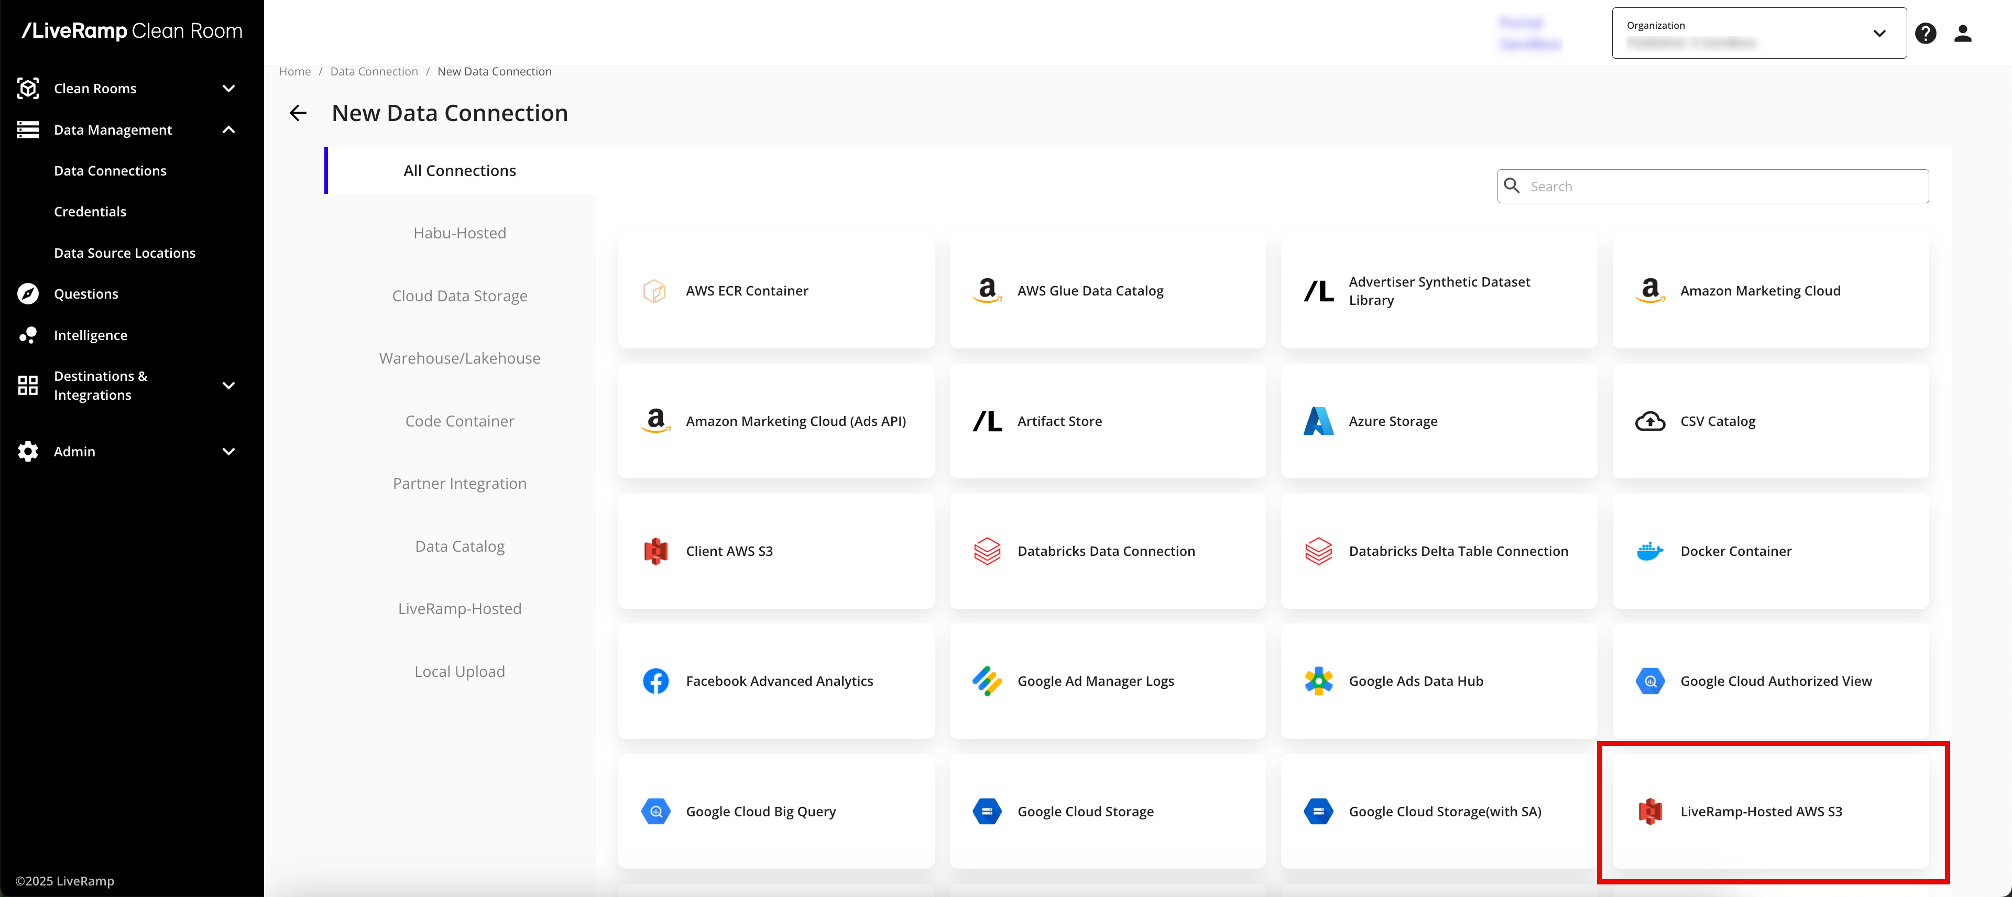Open the Local Upload category tab
The width and height of the screenshot is (2012, 897).
click(x=460, y=672)
